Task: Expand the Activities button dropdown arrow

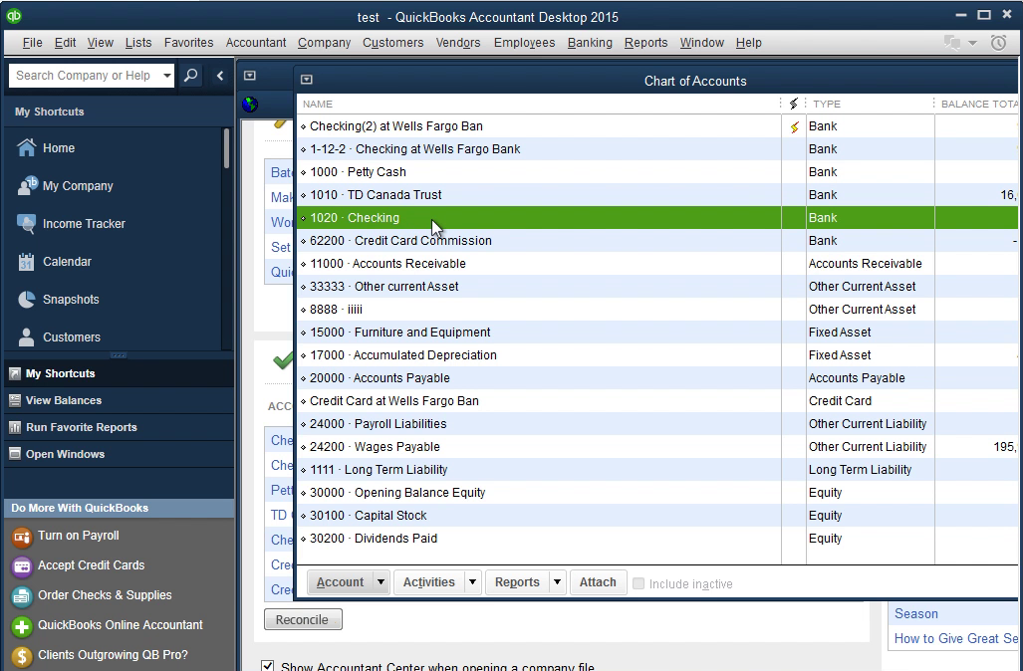Action: click(472, 581)
